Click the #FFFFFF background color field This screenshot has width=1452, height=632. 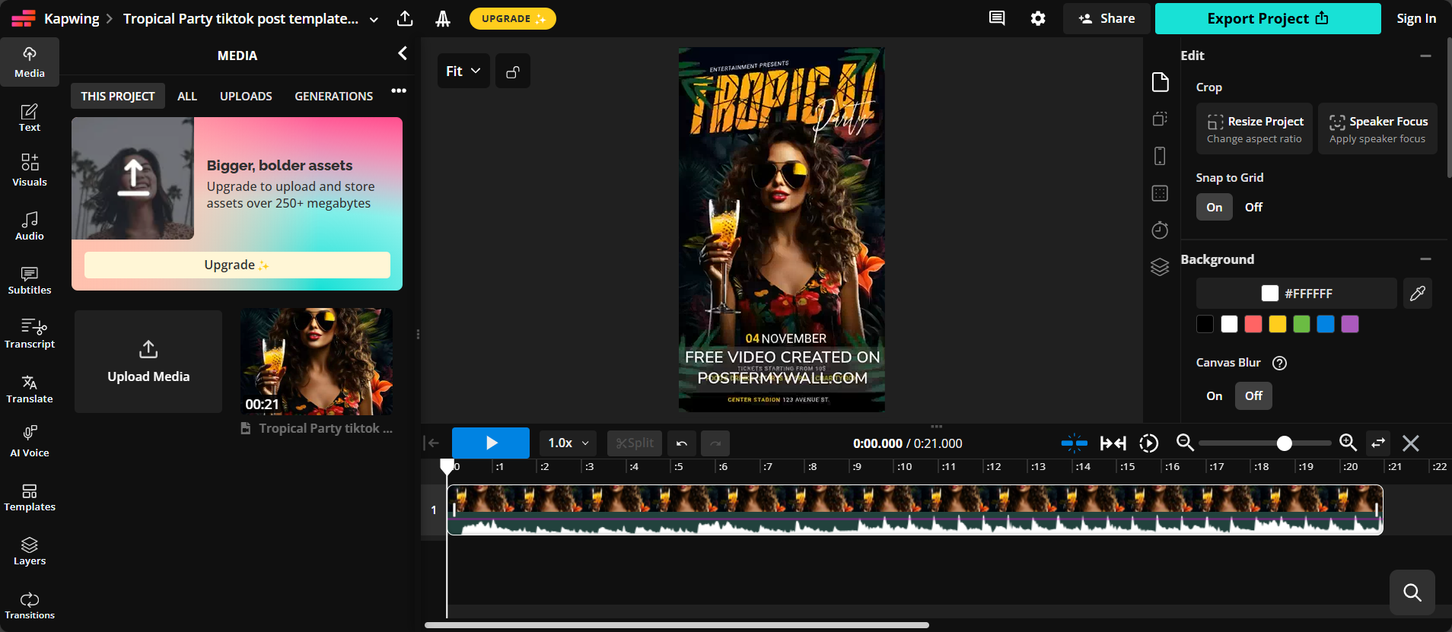click(x=1297, y=294)
